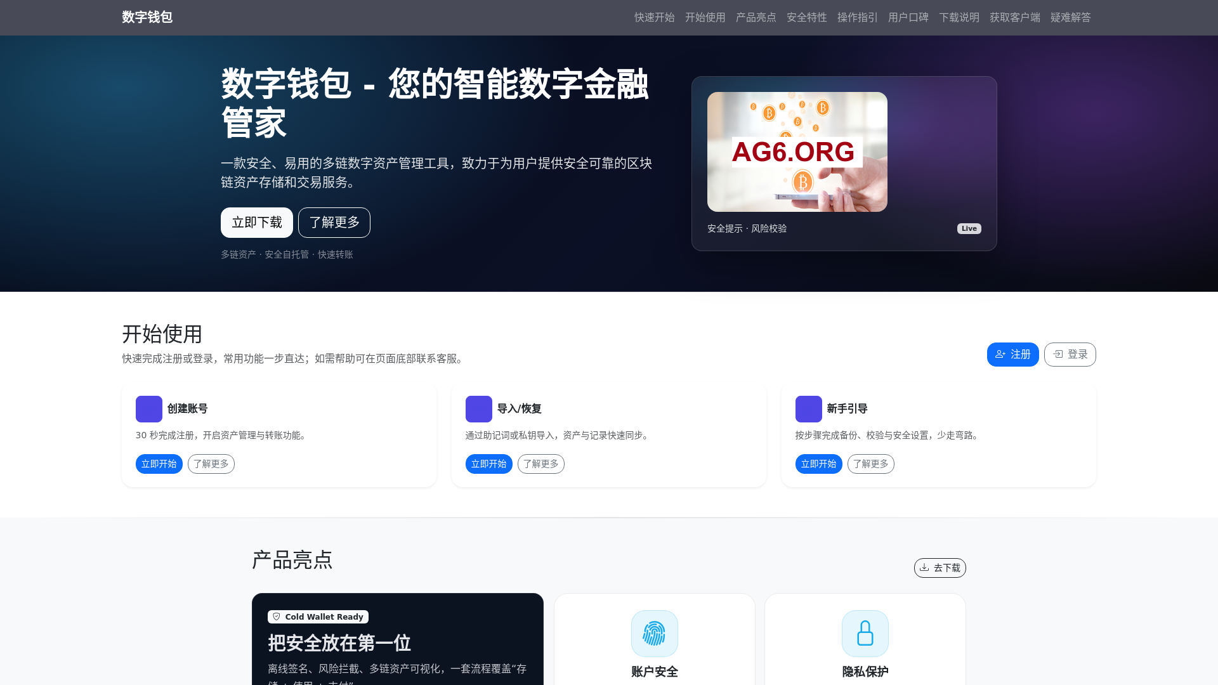This screenshot has width=1218, height=685.
Task: Click the 安全提示 · 风险校验 caption
Action: pos(747,228)
